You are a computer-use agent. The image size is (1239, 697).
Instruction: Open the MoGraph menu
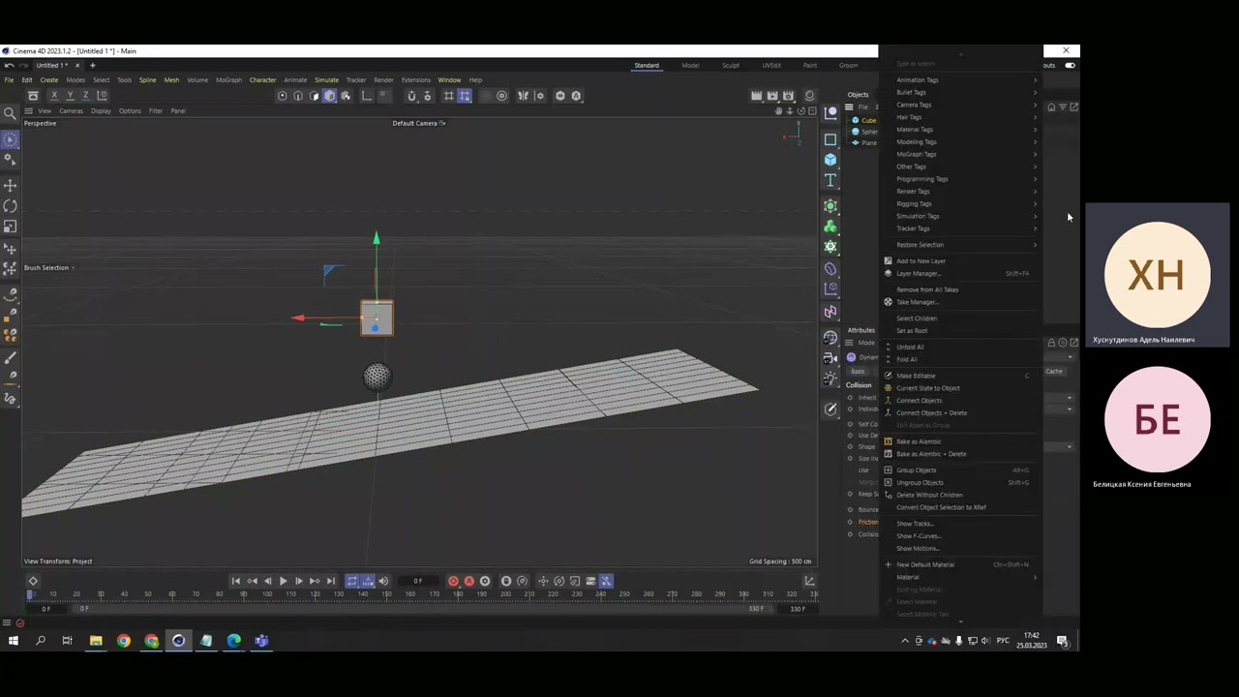point(228,79)
